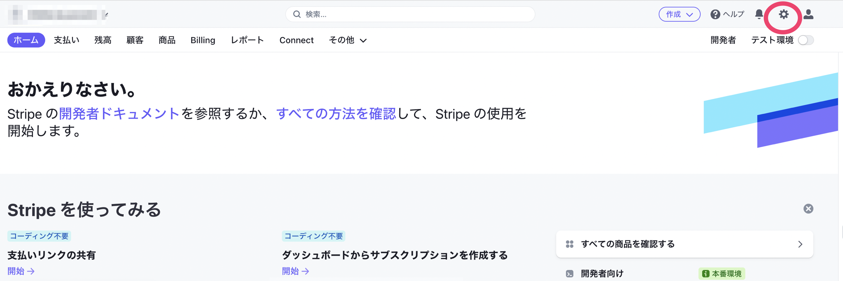Switch to the 支払い tab

(x=67, y=40)
